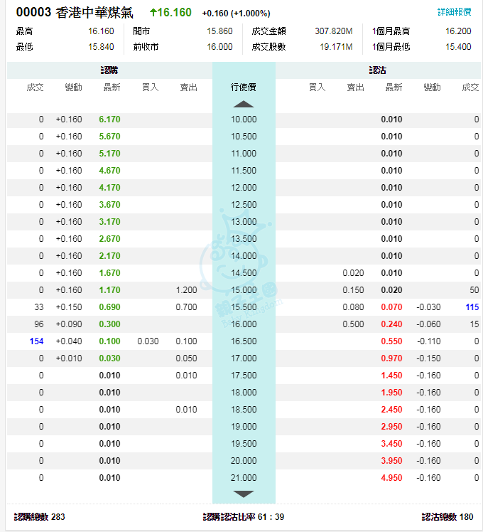Select the 16.000 strike price row
Image resolution: width=483 pixels, height=532 pixels.
(244, 324)
